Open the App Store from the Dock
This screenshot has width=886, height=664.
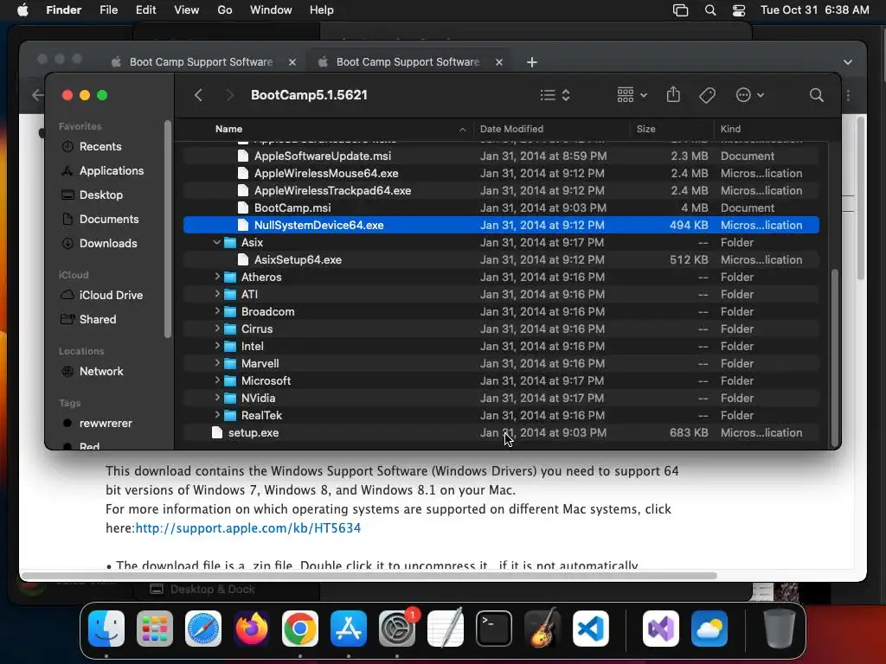click(349, 629)
